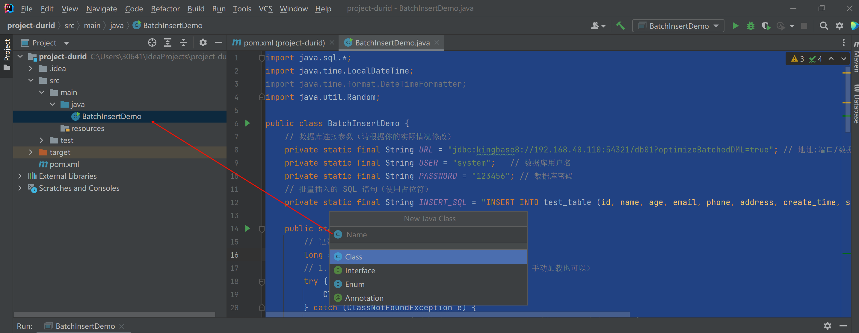Select Interface in New Java Class popup
This screenshot has height=333, width=859.
(360, 271)
